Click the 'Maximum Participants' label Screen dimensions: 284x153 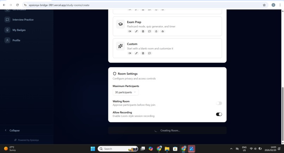(x=126, y=86)
